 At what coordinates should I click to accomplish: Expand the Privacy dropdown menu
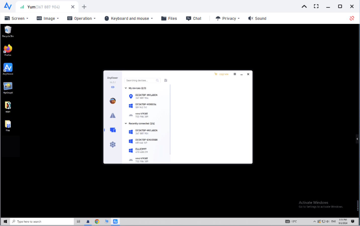(228, 18)
